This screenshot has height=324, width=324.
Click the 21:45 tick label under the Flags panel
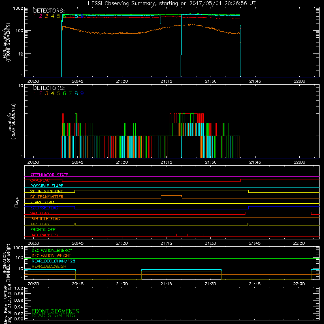[x=255, y=243]
